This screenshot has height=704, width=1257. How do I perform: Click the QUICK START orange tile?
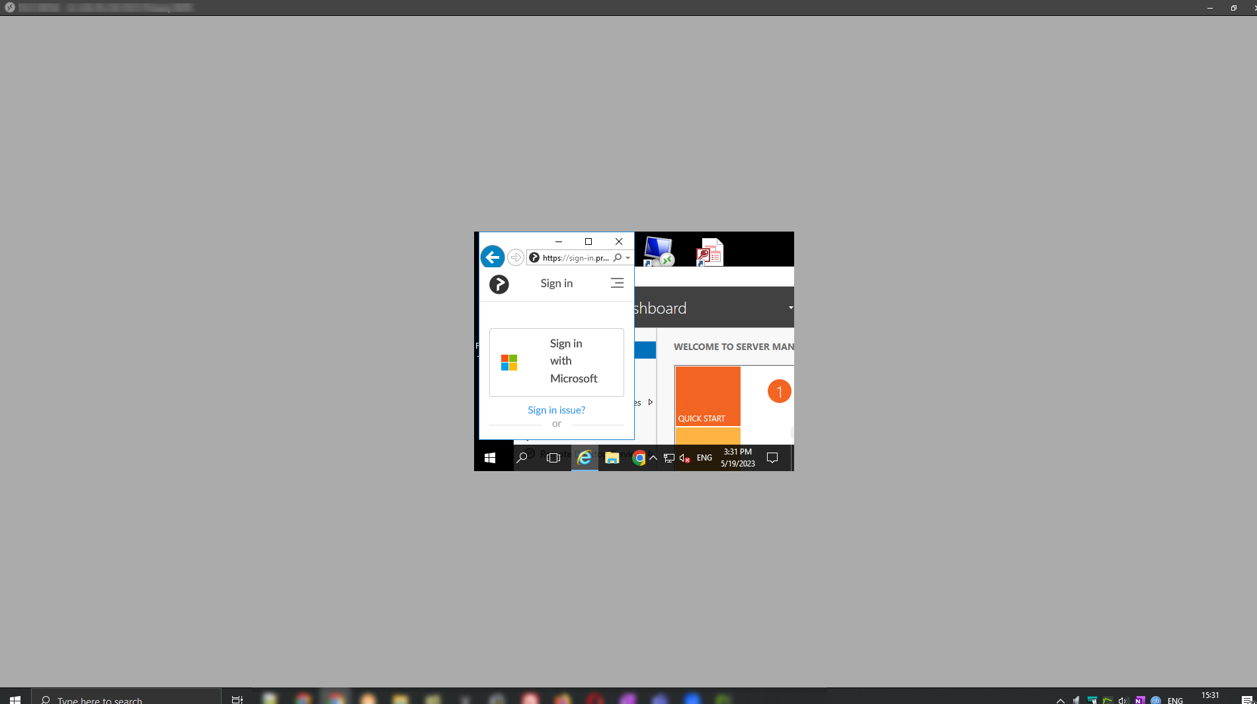pos(708,396)
